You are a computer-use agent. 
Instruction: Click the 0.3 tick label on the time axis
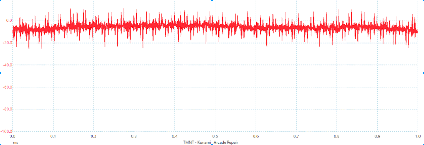click(x=134, y=136)
